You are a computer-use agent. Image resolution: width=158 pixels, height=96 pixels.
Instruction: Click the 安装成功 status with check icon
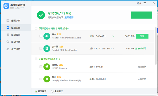tap(141, 49)
